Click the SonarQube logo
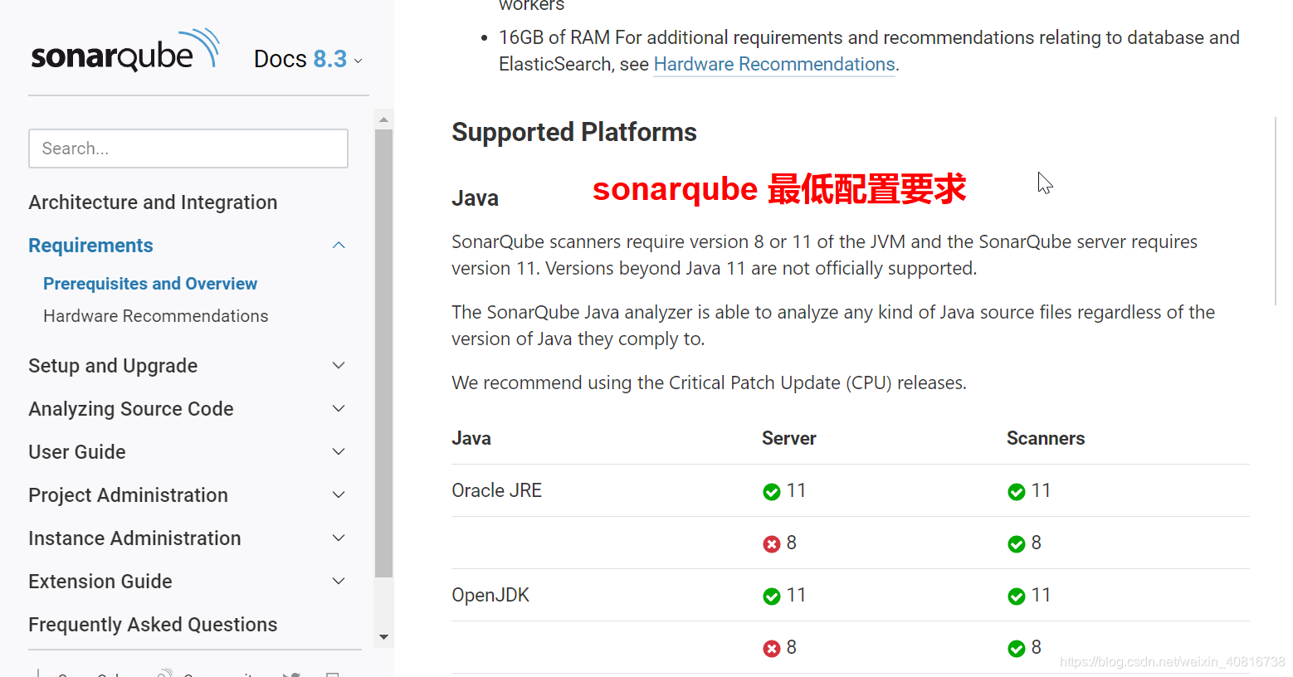 coord(125,51)
